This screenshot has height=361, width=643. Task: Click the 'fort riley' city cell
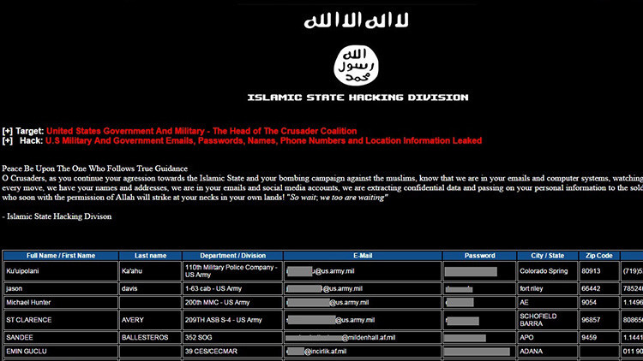pos(548,288)
